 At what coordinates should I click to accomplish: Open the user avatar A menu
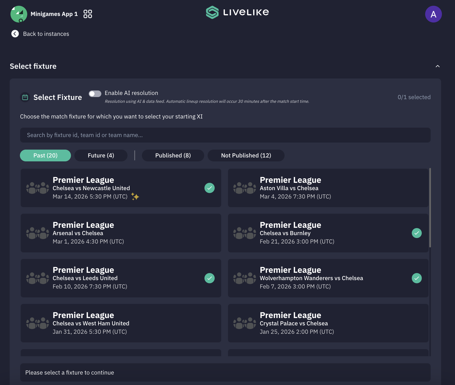(433, 14)
